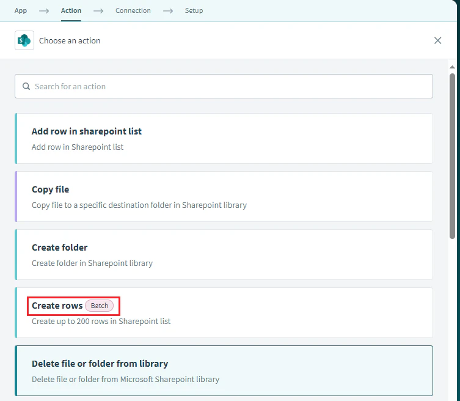Click 'Copy file to a specific destination folder' description

[139, 205]
